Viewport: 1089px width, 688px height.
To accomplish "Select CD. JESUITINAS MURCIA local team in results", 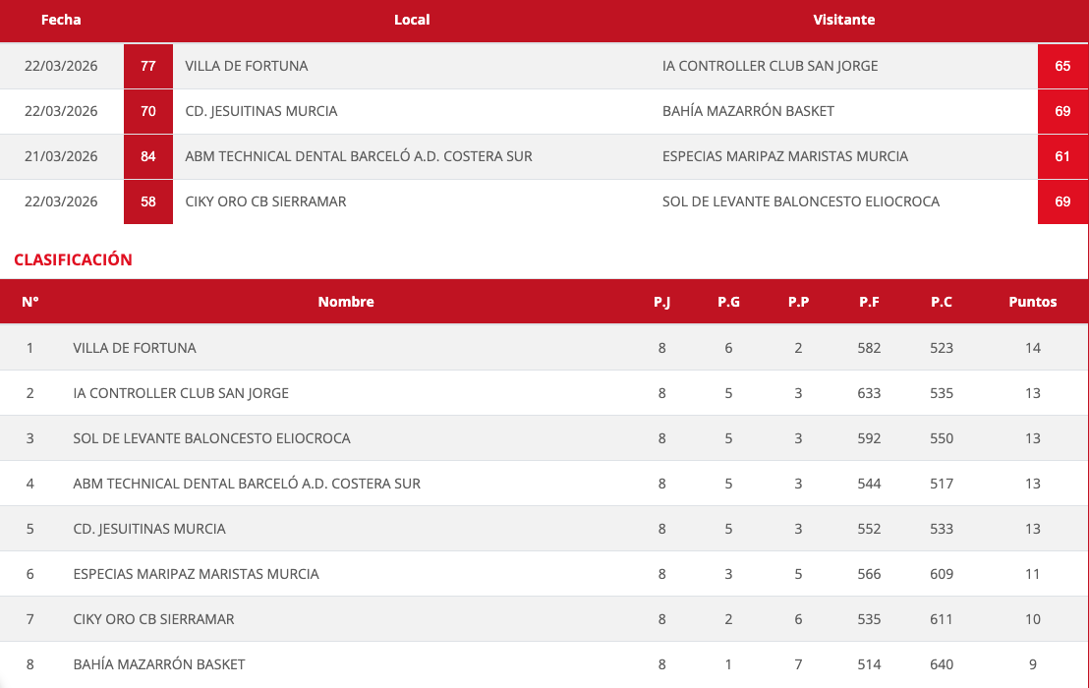I will [x=261, y=111].
